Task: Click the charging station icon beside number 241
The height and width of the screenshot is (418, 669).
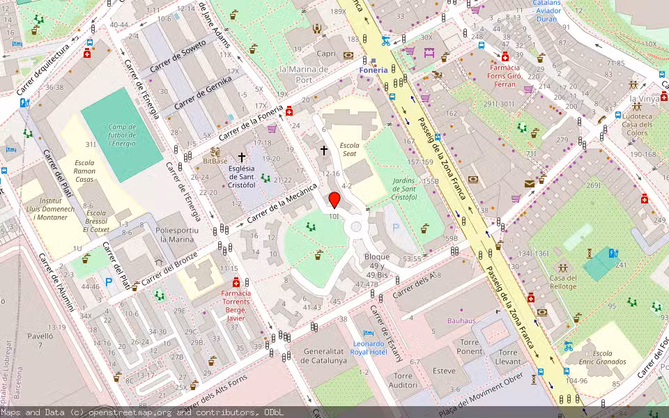Action: [x=613, y=253]
